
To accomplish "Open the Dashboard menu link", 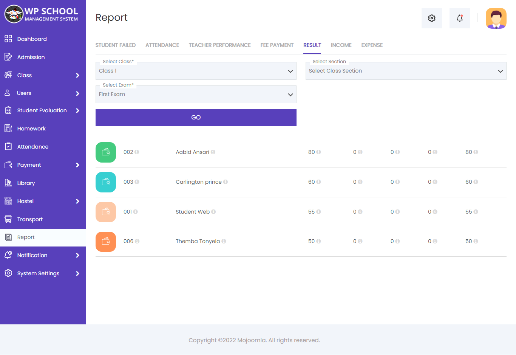I will click(x=32, y=39).
